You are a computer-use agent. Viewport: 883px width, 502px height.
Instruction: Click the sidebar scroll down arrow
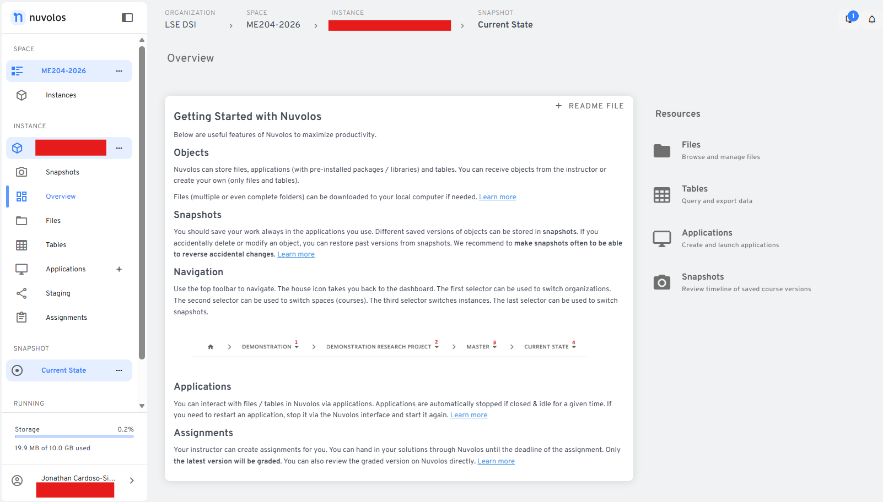pyautogui.click(x=142, y=406)
